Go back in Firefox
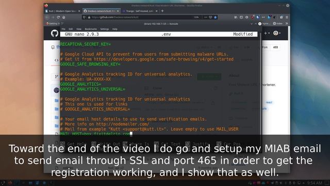Viewport: 330px width, 186px height. (47, 17)
